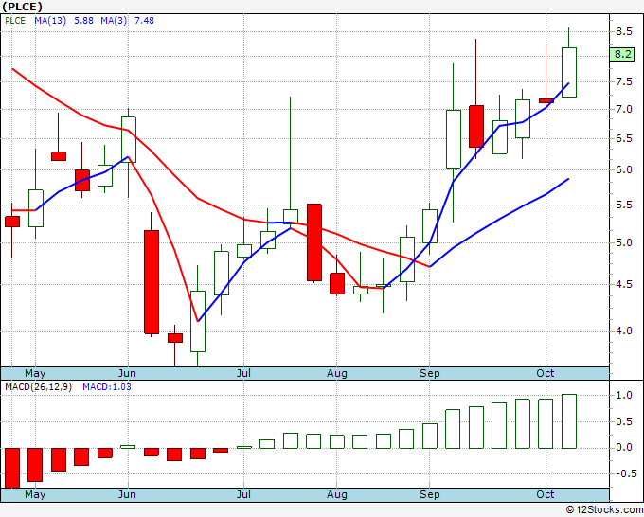The height and width of the screenshot is (517, 644).
Task: Click the 0.0 MACD axis label
Action: point(623,448)
